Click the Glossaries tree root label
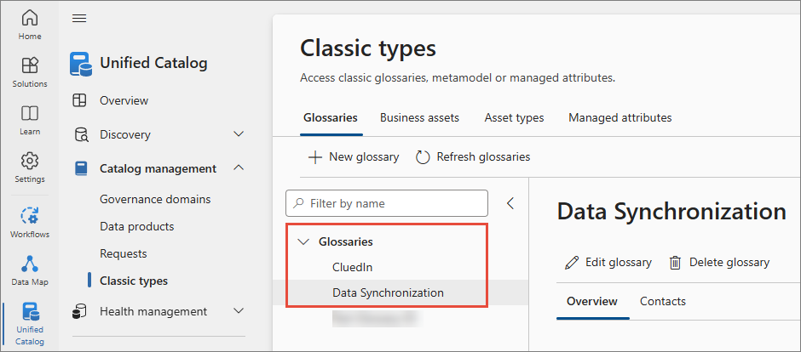Image resolution: width=801 pixels, height=352 pixels. click(x=346, y=242)
